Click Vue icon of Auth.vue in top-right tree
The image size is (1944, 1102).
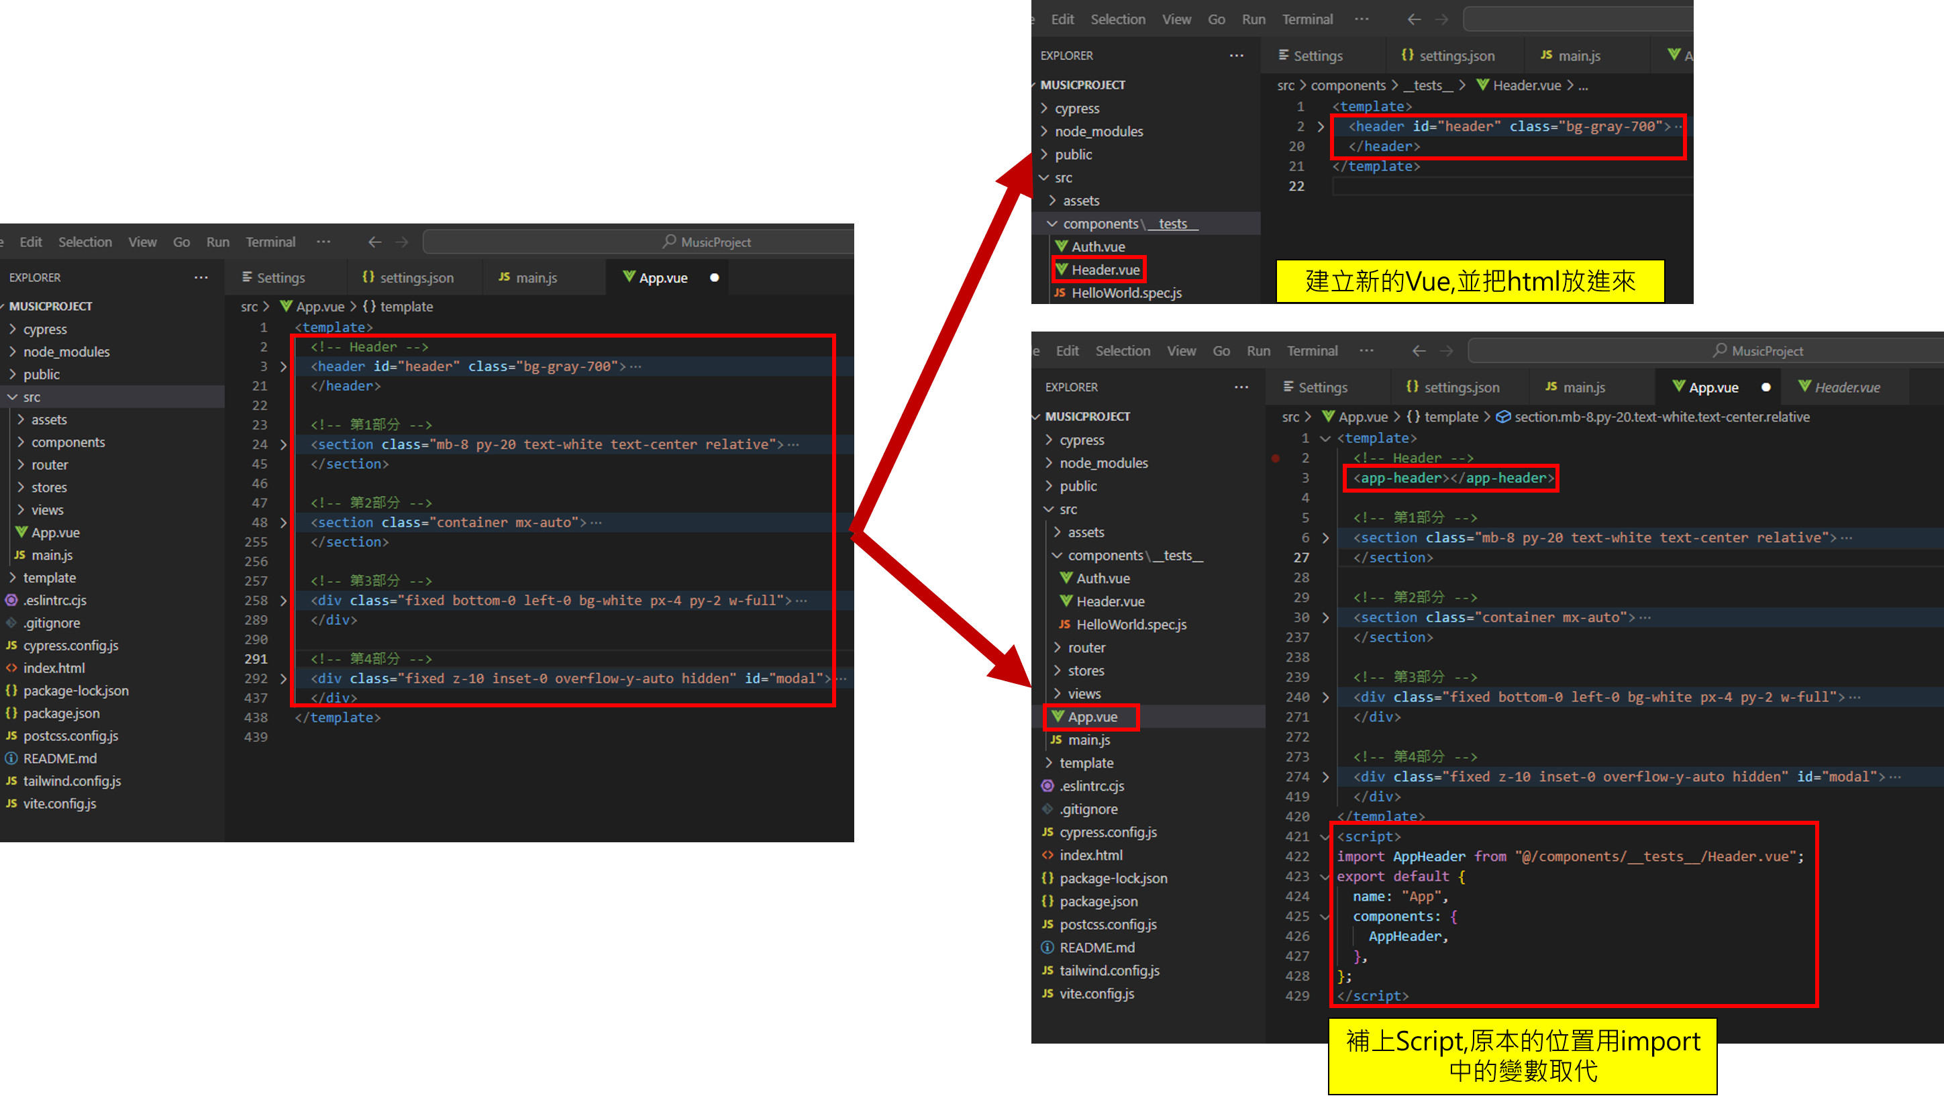pos(1062,247)
